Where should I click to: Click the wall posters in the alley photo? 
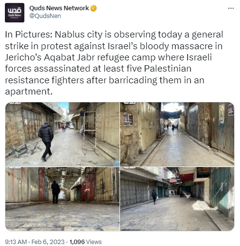tap(128, 119)
